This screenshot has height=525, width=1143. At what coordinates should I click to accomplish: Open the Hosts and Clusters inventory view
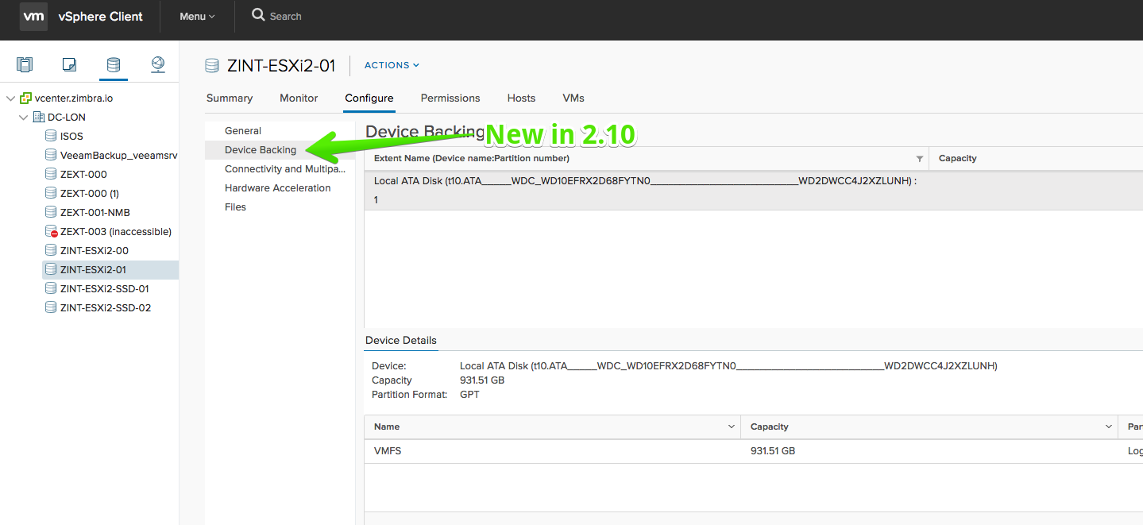(25, 64)
